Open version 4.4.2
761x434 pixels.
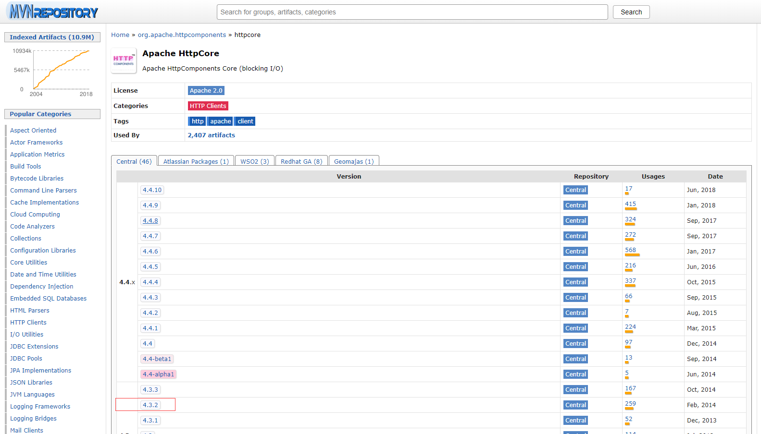[150, 313]
